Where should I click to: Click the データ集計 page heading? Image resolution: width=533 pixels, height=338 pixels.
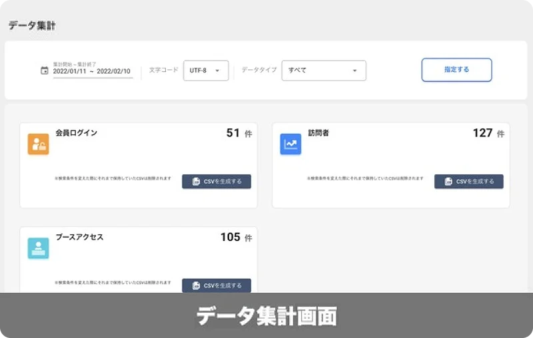click(x=32, y=26)
